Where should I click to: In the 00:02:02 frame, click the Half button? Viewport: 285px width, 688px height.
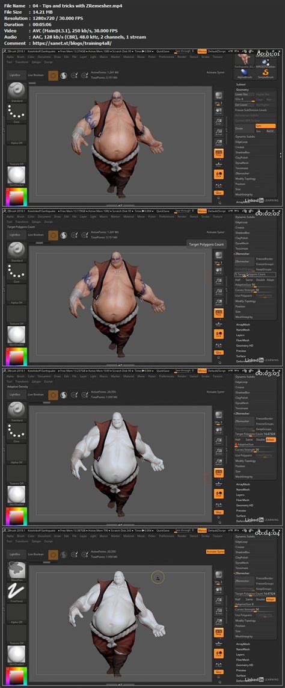[237, 279]
